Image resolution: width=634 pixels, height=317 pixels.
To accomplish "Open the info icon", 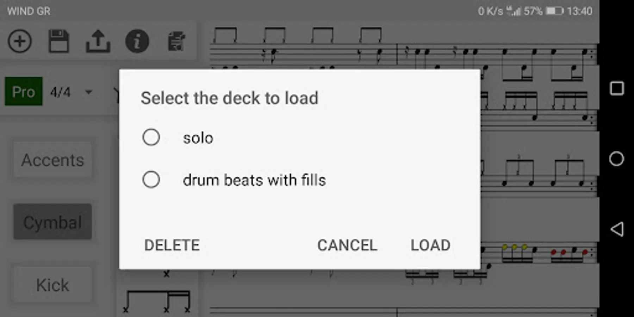I will [137, 41].
